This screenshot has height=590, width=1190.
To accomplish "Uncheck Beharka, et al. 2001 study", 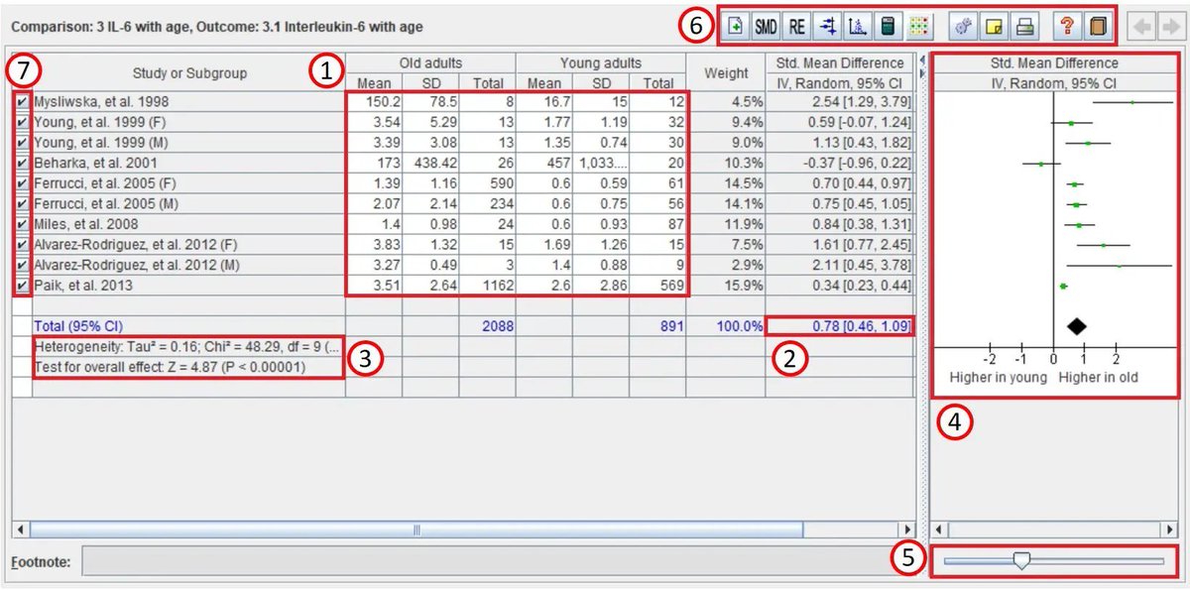I will [x=22, y=163].
